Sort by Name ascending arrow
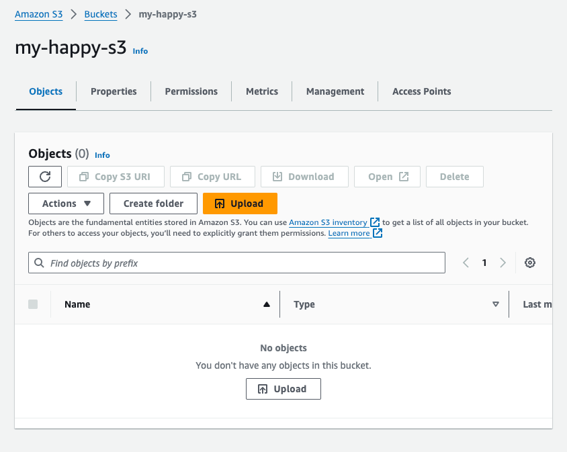Image resolution: width=567 pixels, height=452 pixels. [x=267, y=304]
